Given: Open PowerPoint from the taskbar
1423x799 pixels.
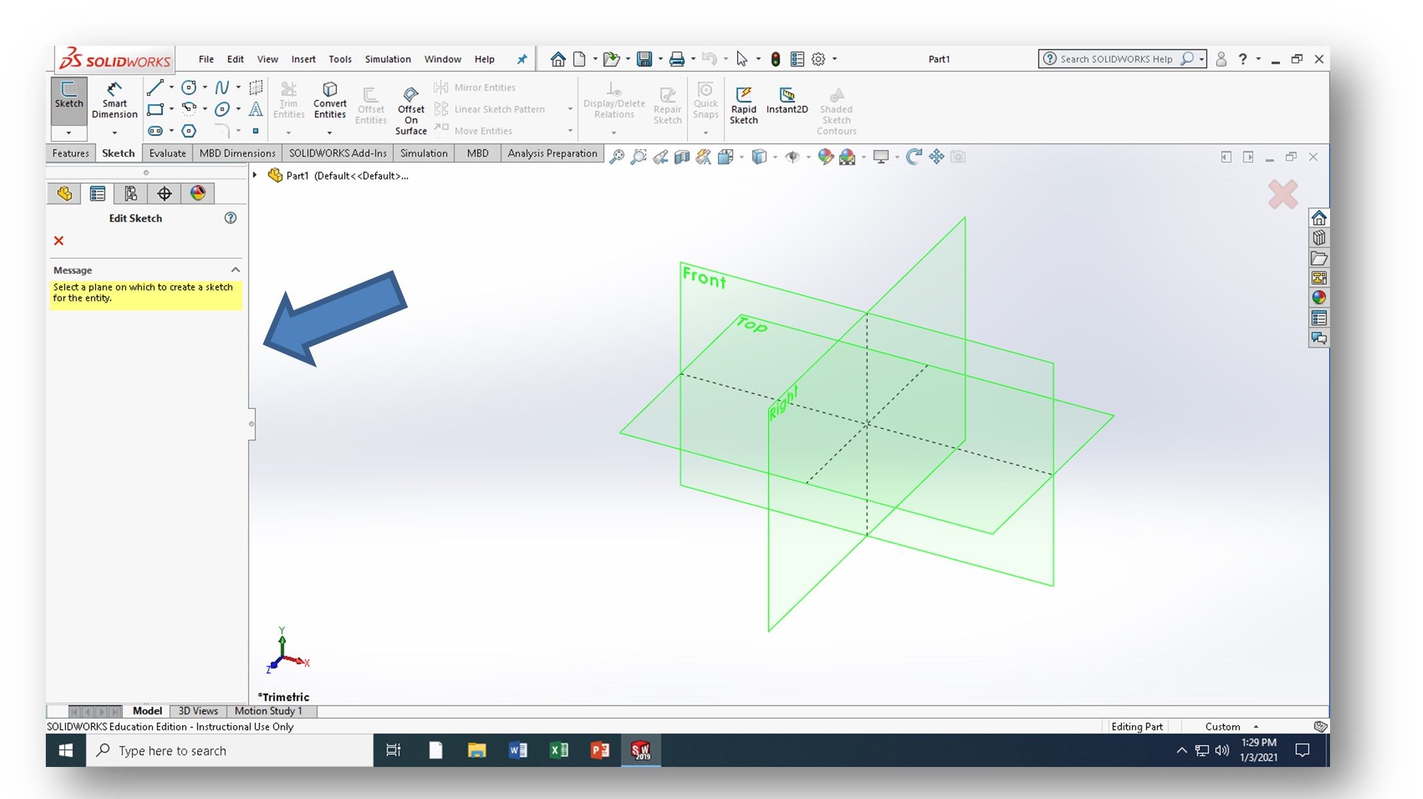Looking at the screenshot, I should pos(600,750).
